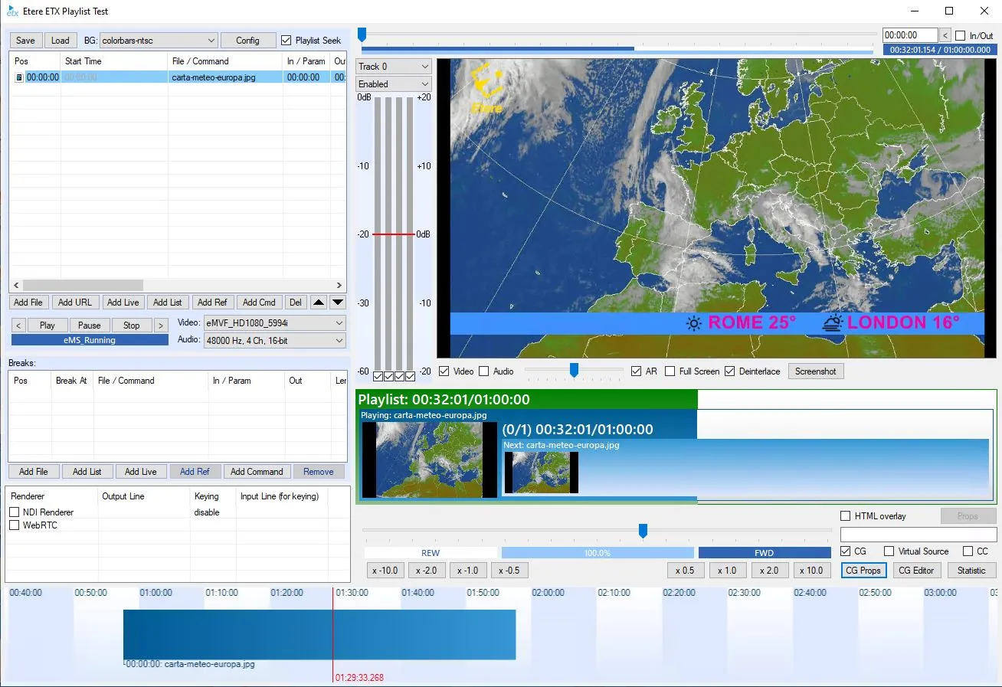Click the Start Time column header
The height and width of the screenshot is (687, 1002).
pyautogui.click(x=83, y=61)
